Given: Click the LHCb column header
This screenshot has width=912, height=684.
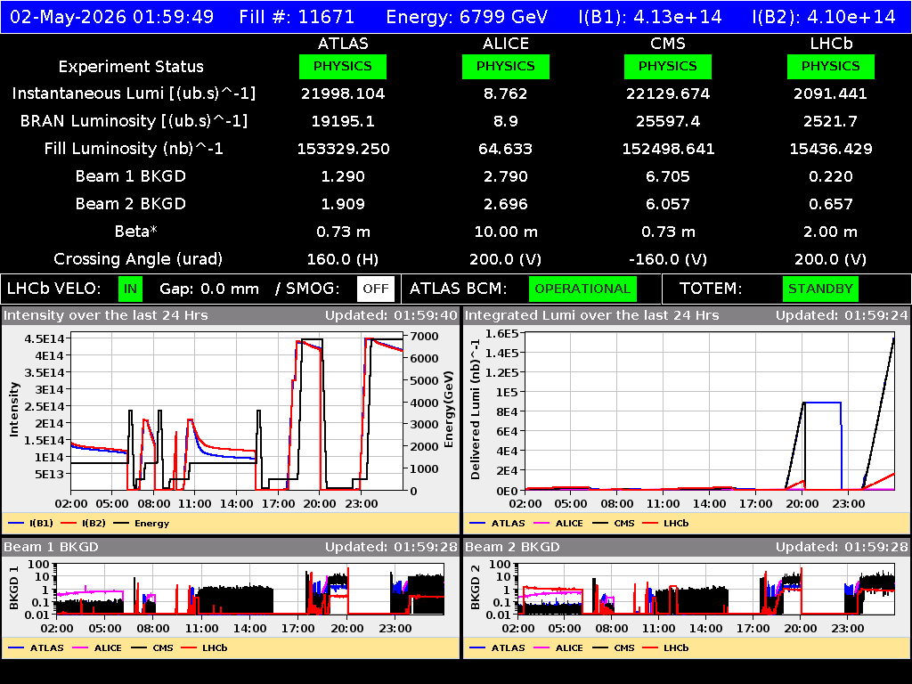Looking at the screenshot, I should click(831, 44).
